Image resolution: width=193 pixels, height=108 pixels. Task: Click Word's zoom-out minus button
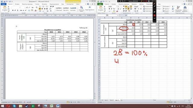coord(81,102)
